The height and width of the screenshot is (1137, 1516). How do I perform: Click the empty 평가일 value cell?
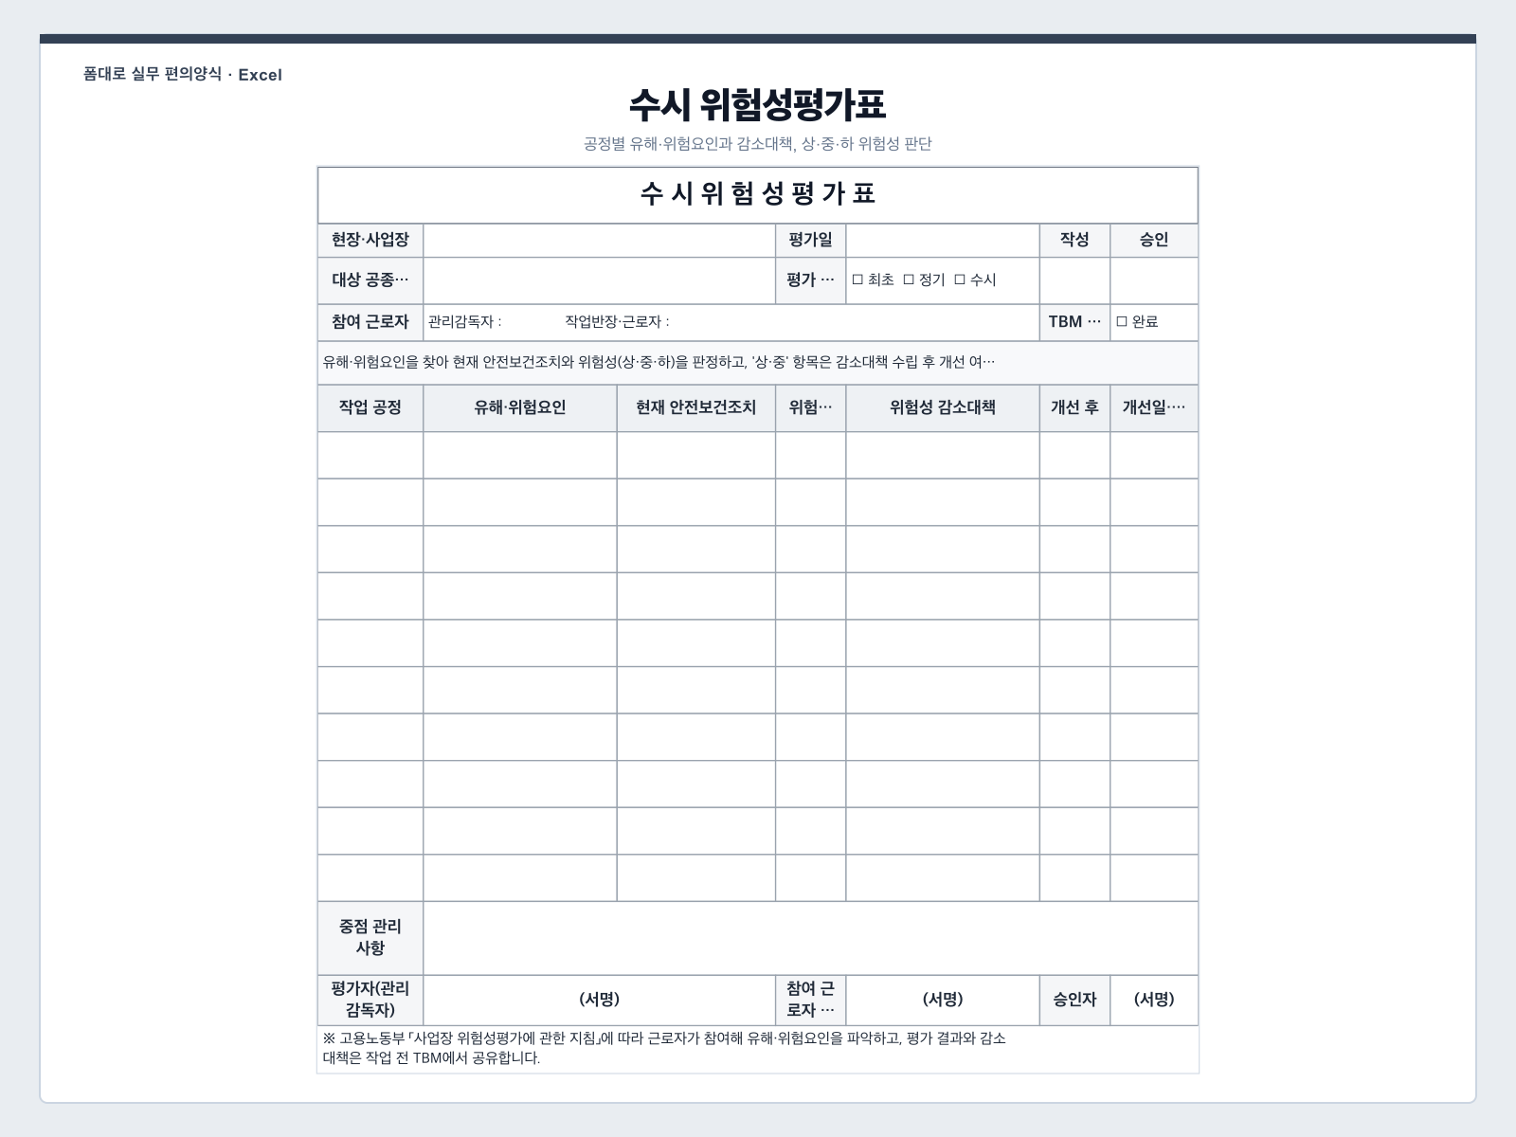pyautogui.click(x=943, y=241)
